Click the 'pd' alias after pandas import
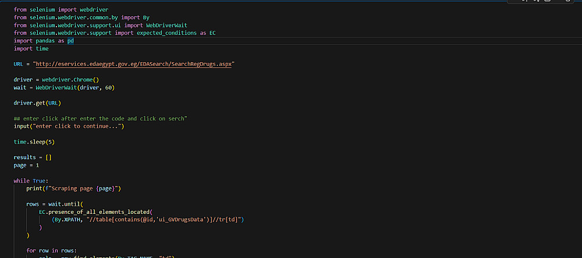This screenshot has width=582, height=258. point(70,41)
